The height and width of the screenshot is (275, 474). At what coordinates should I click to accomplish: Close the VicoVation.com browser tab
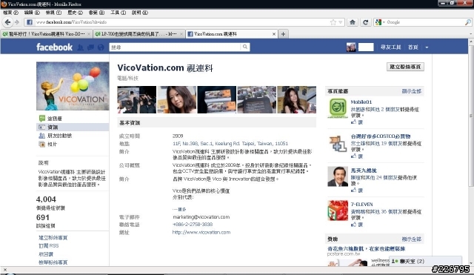274,34
